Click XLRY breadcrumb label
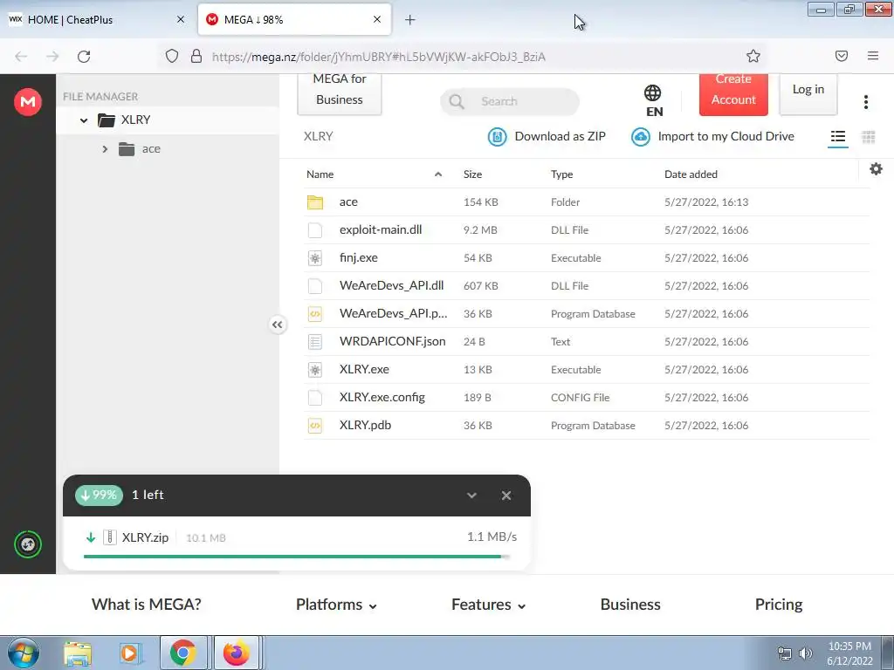 point(318,137)
